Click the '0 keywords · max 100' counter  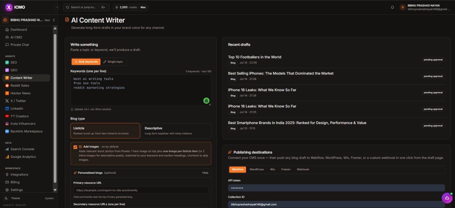coord(198,71)
